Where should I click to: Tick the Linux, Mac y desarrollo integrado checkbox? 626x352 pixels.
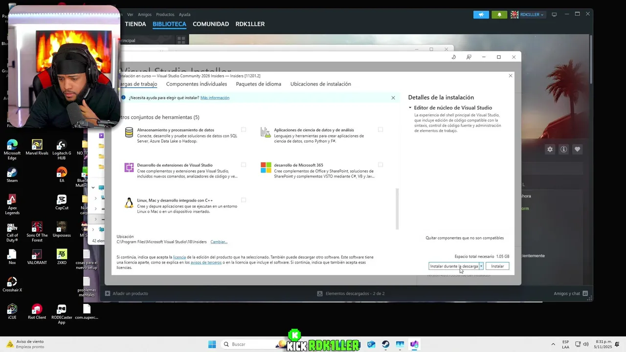pyautogui.click(x=244, y=200)
